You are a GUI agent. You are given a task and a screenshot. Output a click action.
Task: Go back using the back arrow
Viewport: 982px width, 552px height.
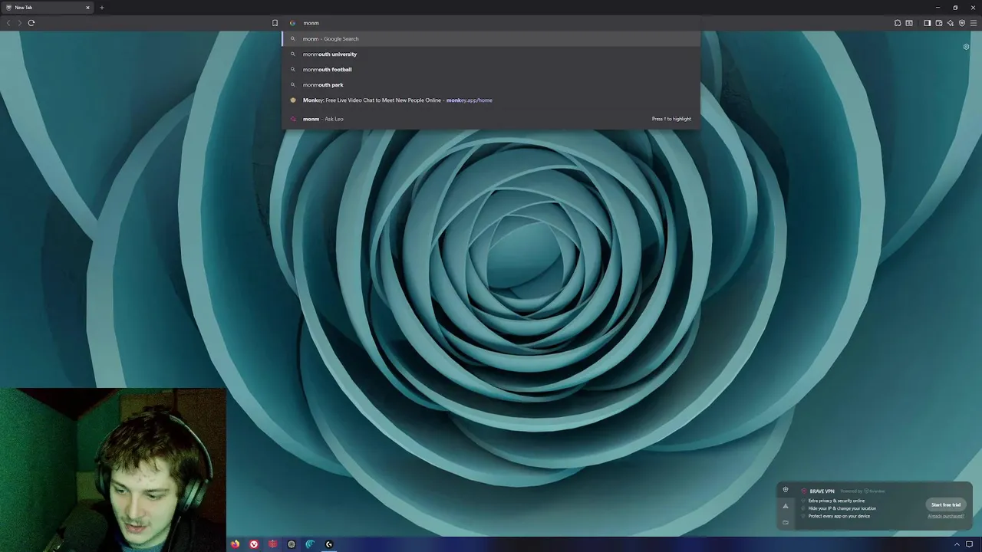pos(8,23)
